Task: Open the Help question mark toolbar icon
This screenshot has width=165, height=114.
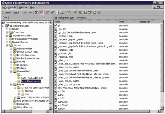Action: click(x=68, y=13)
